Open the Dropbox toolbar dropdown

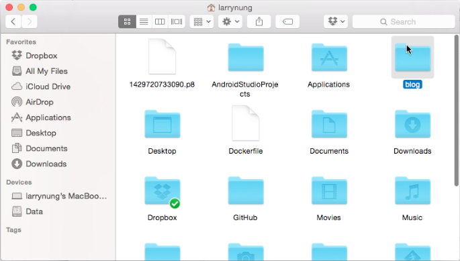click(336, 21)
